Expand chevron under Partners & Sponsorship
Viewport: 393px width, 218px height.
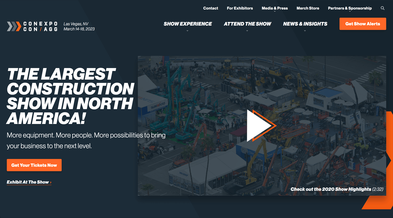(350, 11)
